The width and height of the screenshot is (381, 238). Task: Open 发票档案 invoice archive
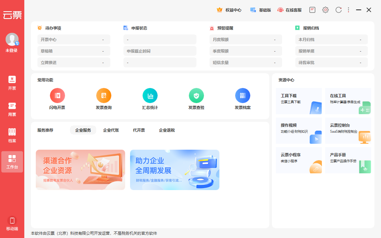coord(242,99)
